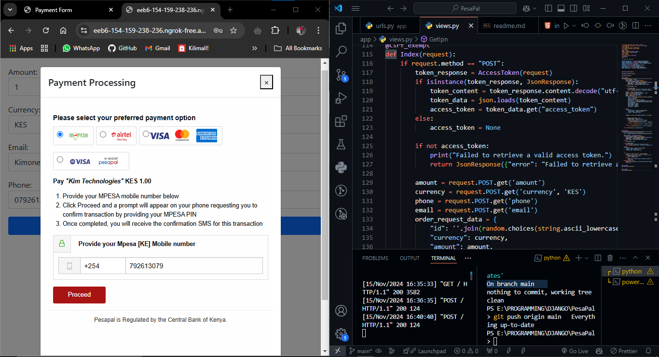Switch to the PROBLEMS panel tab
This screenshot has height=357, width=659.
coord(375,258)
